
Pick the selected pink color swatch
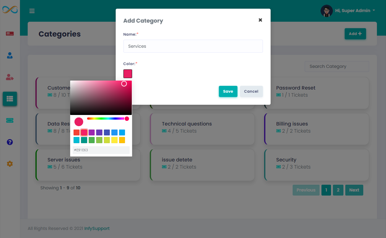click(x=84, y=133)
